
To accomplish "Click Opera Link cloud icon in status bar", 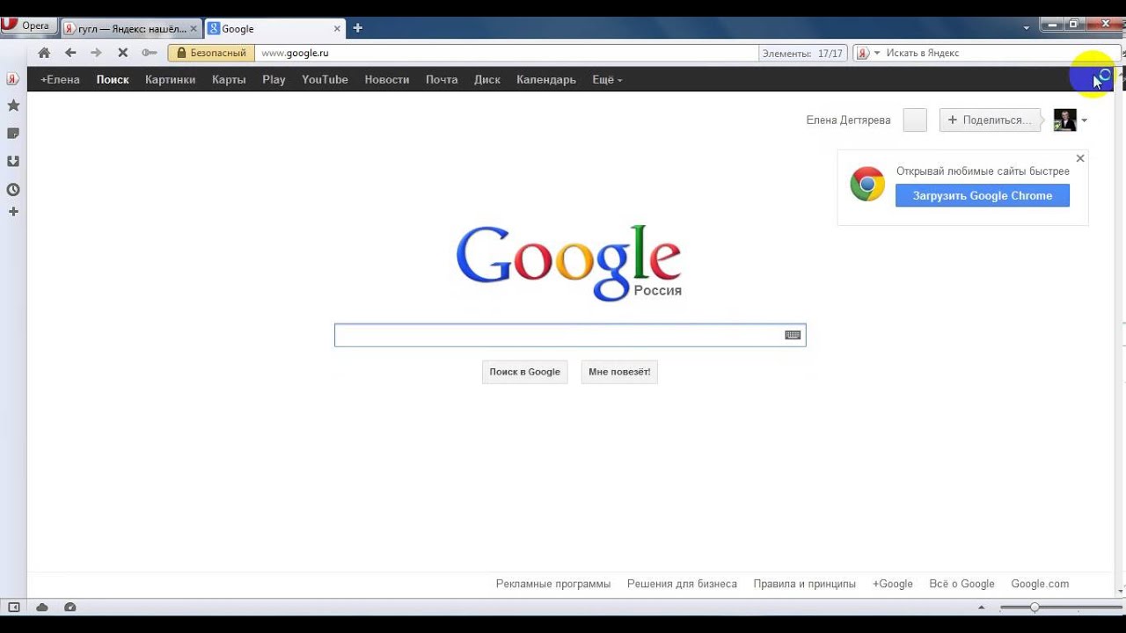I will (41, 608).
